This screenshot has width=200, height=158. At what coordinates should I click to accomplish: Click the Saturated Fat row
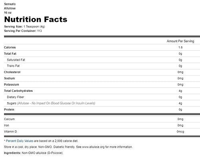click(102, 60)
